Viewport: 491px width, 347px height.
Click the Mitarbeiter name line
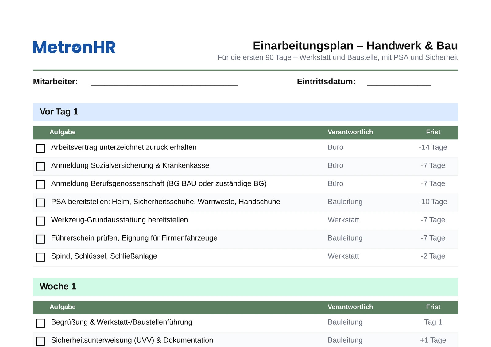(164, 82)
